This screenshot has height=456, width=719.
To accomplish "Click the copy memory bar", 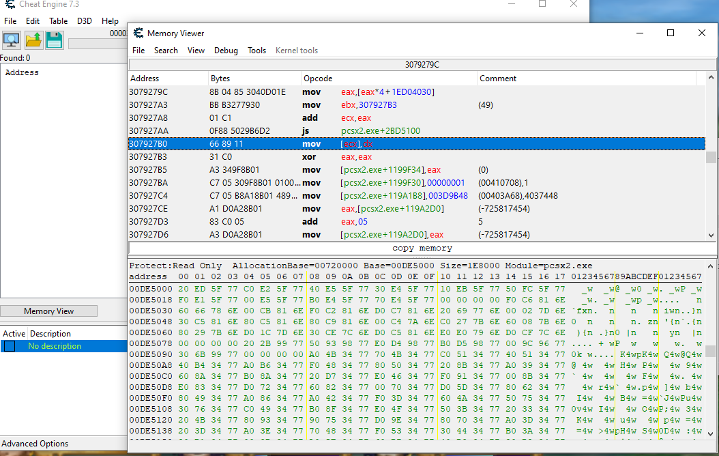I will coord(422,248).
